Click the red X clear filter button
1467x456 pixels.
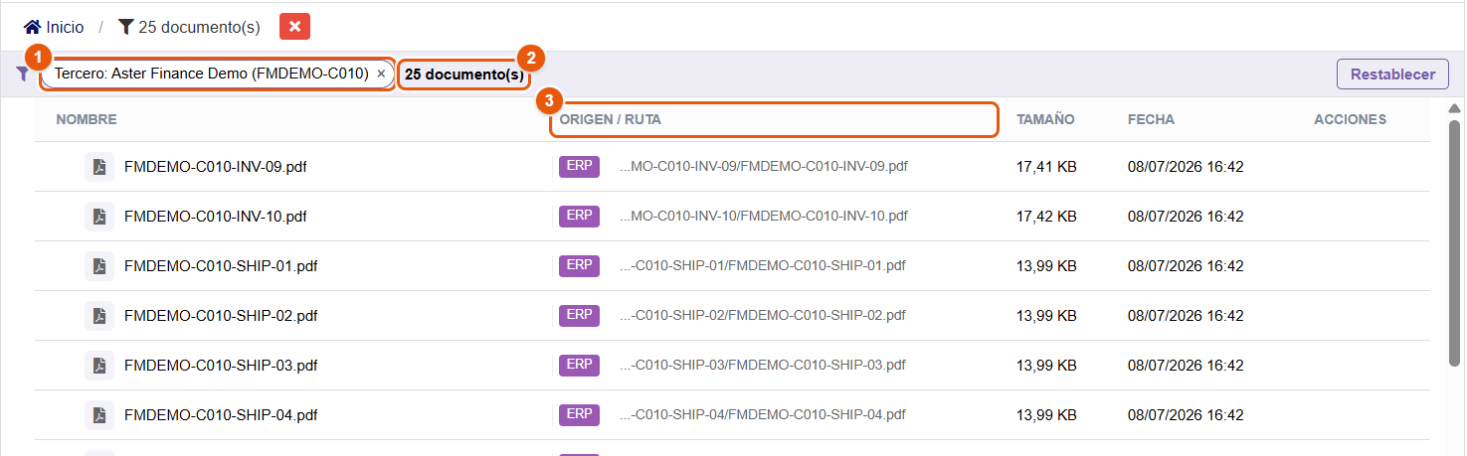point(294,27)
